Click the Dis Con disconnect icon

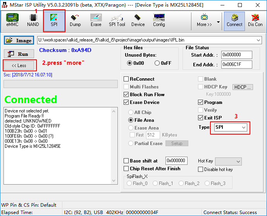255,21
